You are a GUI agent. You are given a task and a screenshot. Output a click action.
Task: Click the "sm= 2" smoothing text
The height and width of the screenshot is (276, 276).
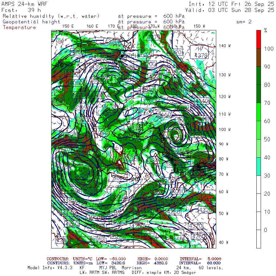click(244, 22)
